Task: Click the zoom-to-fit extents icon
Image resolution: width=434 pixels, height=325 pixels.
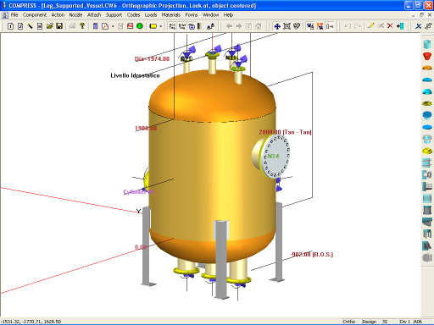Action: [287, 26]
